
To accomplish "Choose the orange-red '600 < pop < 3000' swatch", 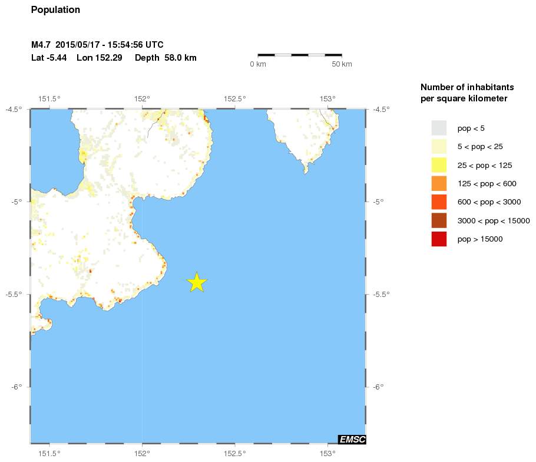I will coord(439,202).
